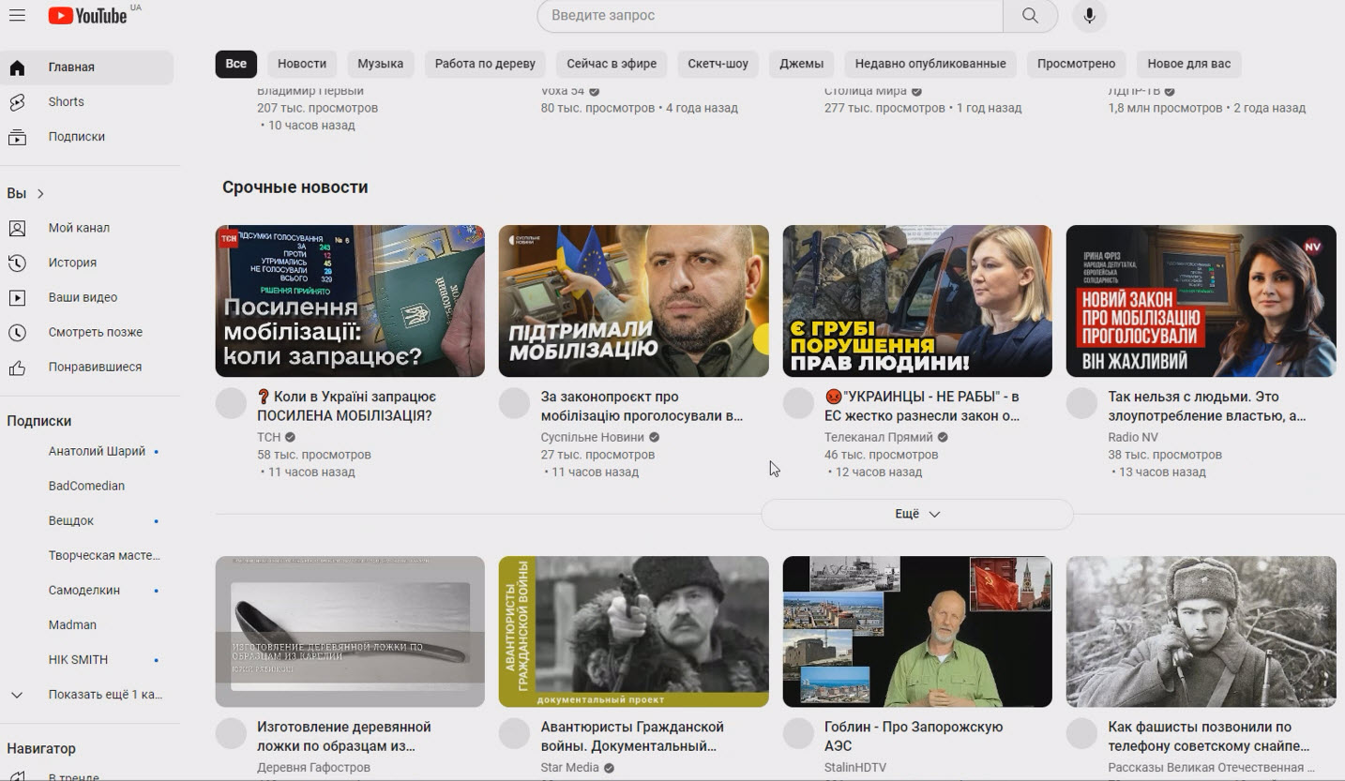Select the Джемы filter chip
This screenshot has height=781, width=1345.
[x=802, y=64]
